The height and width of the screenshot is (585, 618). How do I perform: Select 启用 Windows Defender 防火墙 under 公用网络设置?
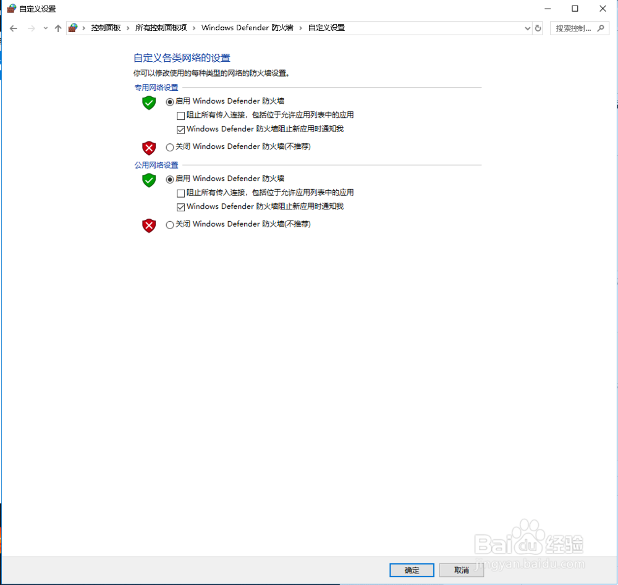170,180
